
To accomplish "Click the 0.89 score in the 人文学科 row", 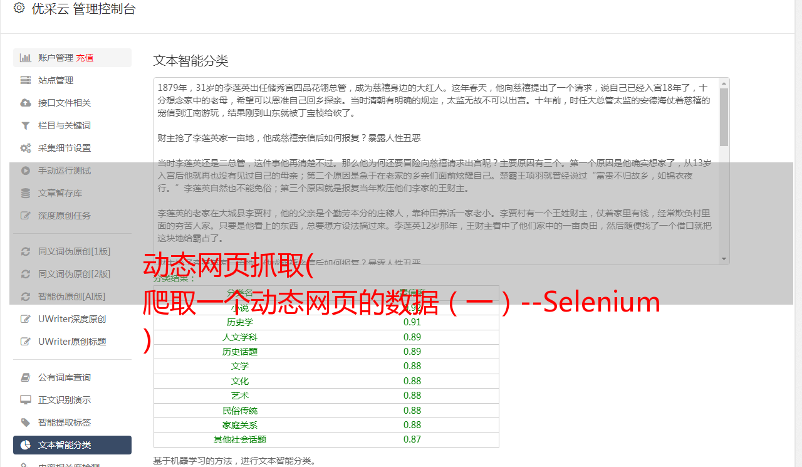I will pyautogui.click(x=412, y=337).
